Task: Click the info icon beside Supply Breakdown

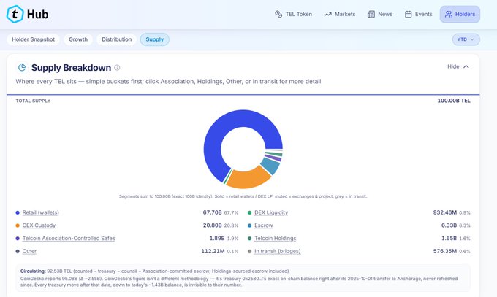Action: (117, 67)
